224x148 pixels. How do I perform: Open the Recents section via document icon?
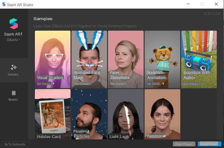coord(14,93)
